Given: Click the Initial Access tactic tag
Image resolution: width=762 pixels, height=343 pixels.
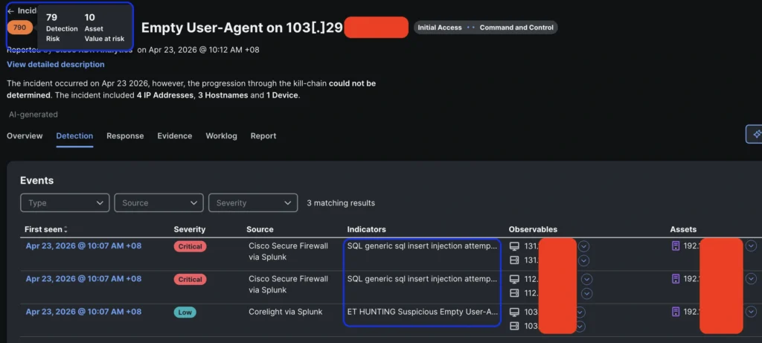Looking at the screenshot, I should (439, 28).
